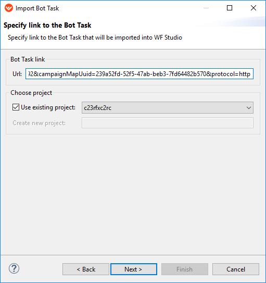This screenshot has width=266, height=283.
Task: Click the 'Url:' field label
Action: tap(17, 74)
